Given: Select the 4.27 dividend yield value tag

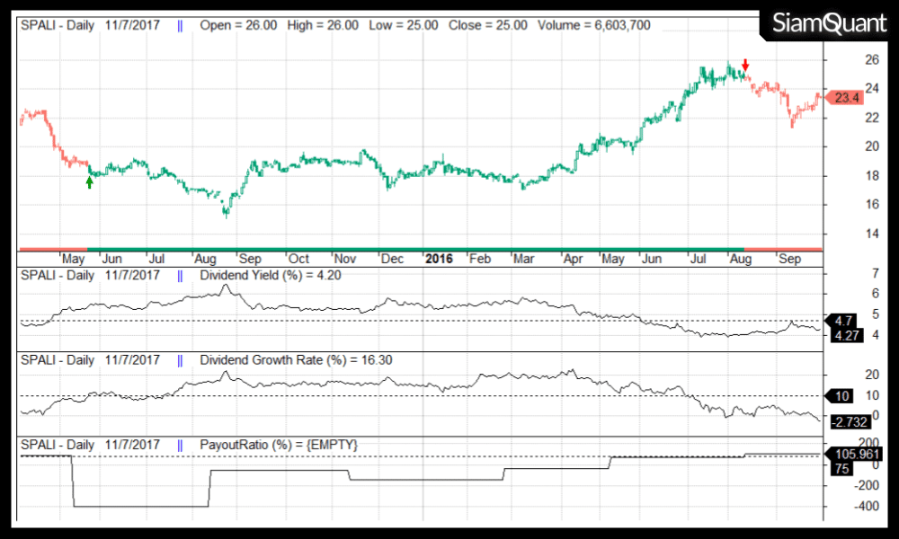Looking at the screenshot, I should (847, 335).
